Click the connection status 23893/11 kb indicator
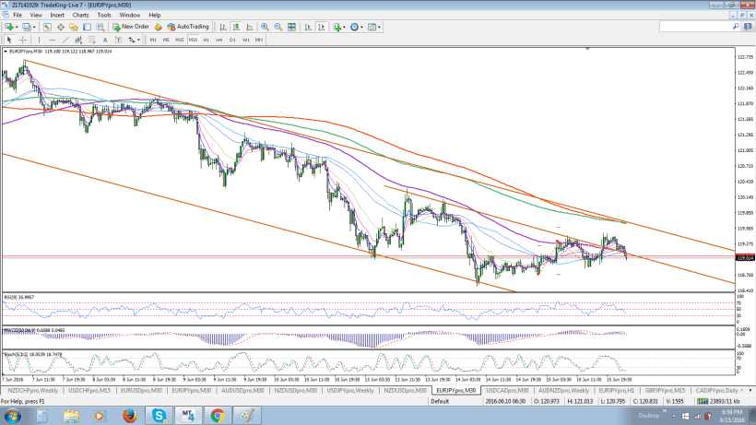Screen dimensions: 756x425 (718, 401)
